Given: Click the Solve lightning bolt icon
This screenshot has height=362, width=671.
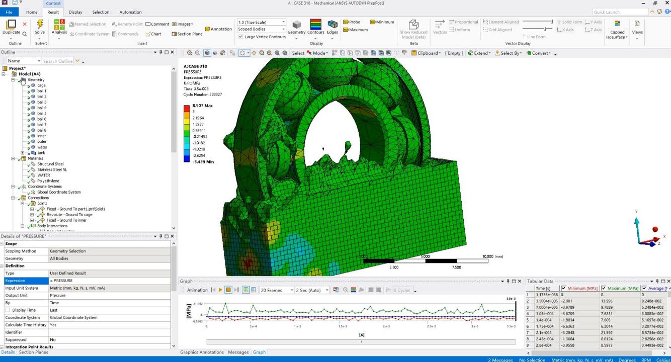Looking at the screenshot, I should (x=40, y=25).
